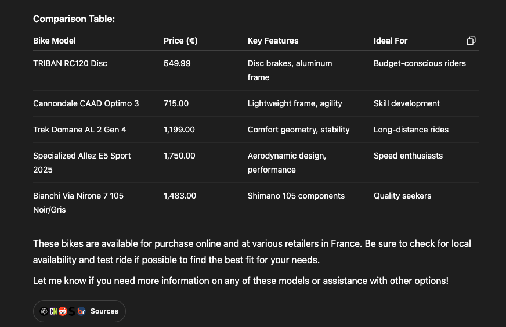Click the OpenAI-style source icon

point(44,311)
